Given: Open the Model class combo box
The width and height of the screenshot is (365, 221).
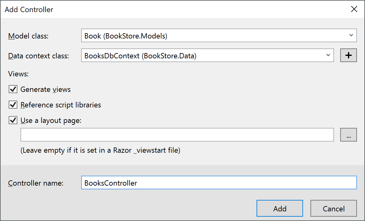Looking at the screenshot, I should coord(217,35).
